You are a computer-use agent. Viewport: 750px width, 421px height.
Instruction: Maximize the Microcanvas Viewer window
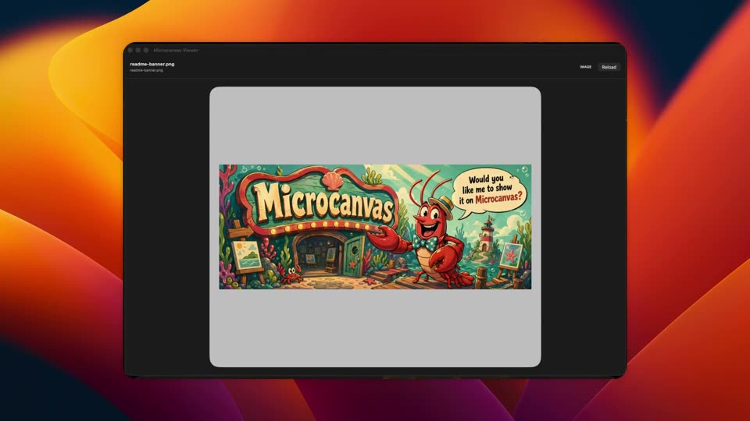click(x=146, y=50)
